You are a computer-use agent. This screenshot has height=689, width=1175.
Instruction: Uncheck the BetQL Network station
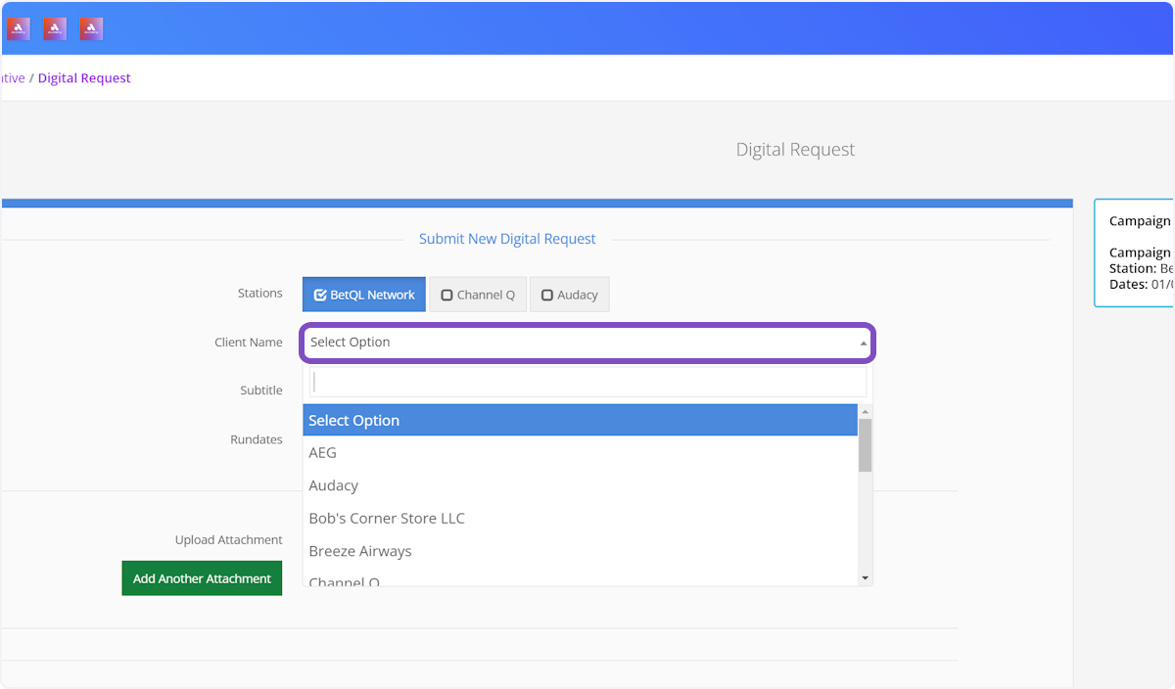364,295
